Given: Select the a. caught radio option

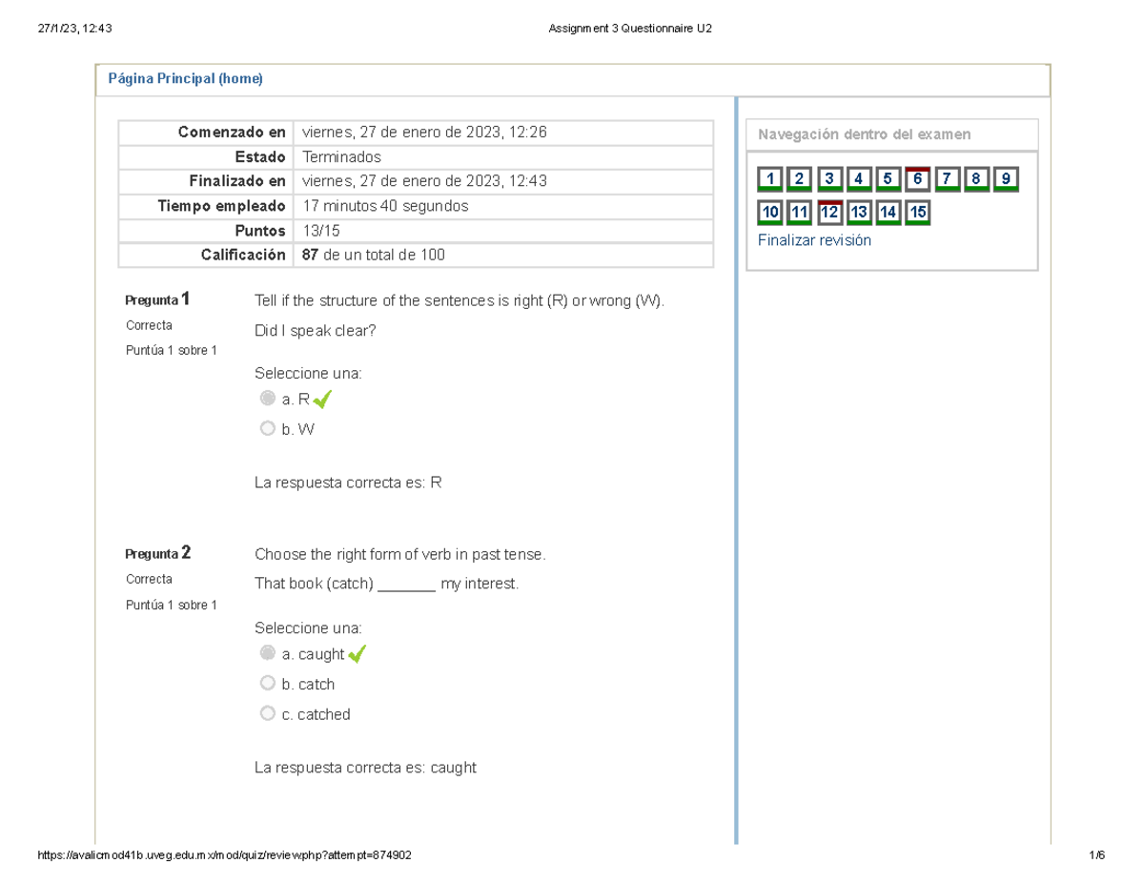Looking at the screenshot, I should click(x=267, y=652).
